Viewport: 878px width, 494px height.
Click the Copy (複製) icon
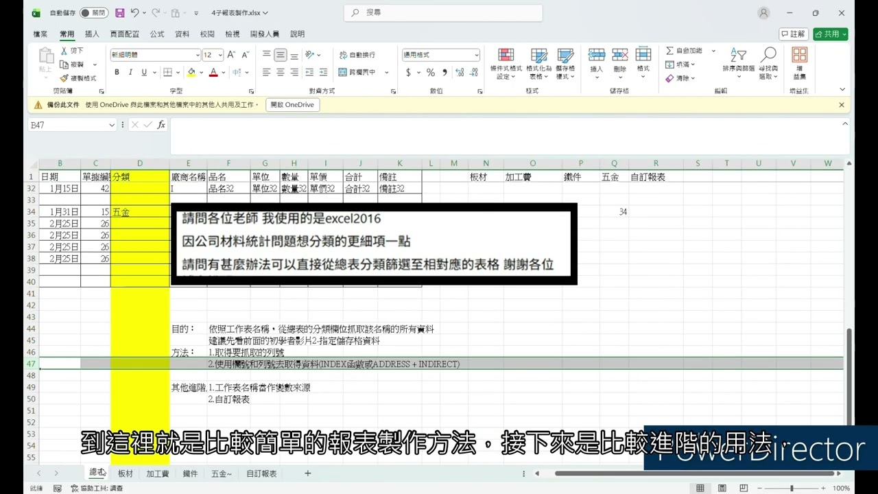pyautogui.click(x=64, y=64)
